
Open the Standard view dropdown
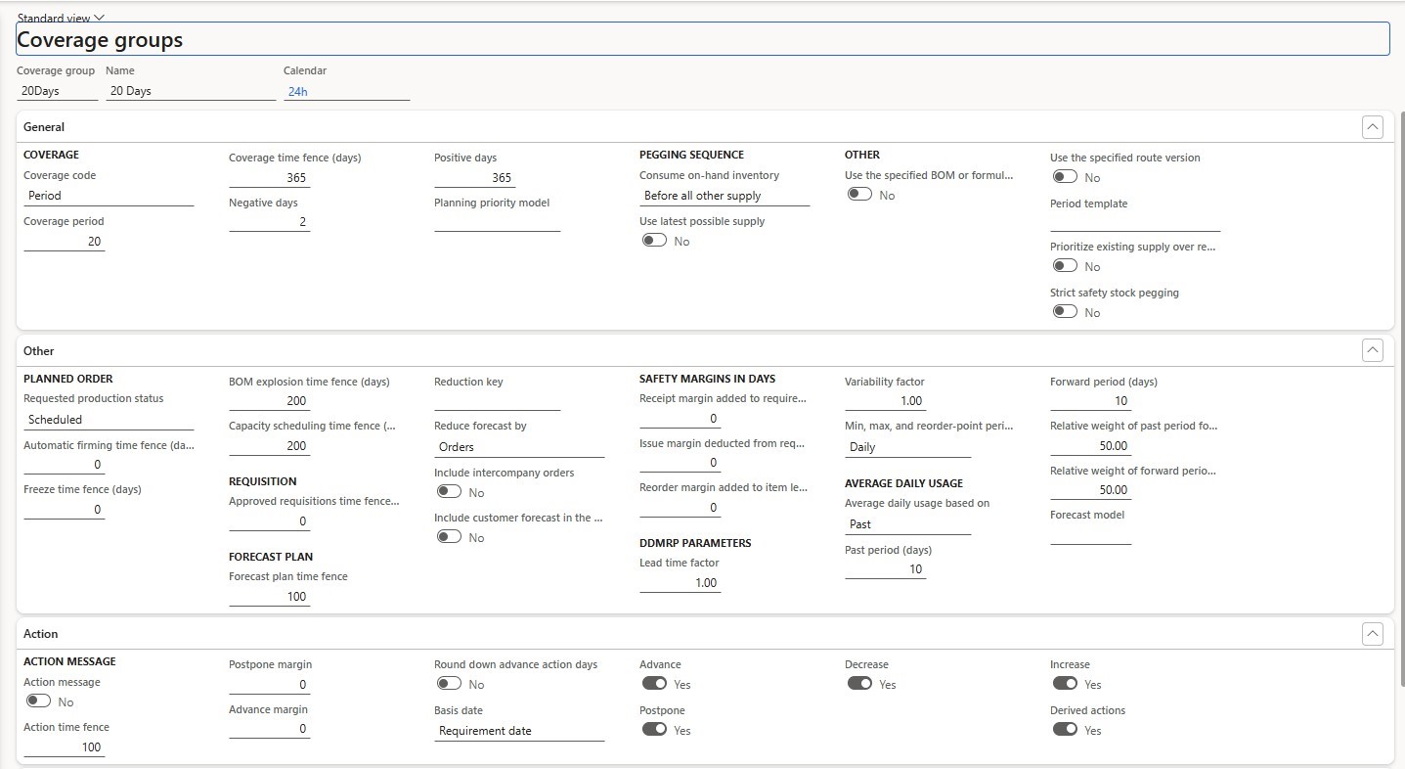61,18
